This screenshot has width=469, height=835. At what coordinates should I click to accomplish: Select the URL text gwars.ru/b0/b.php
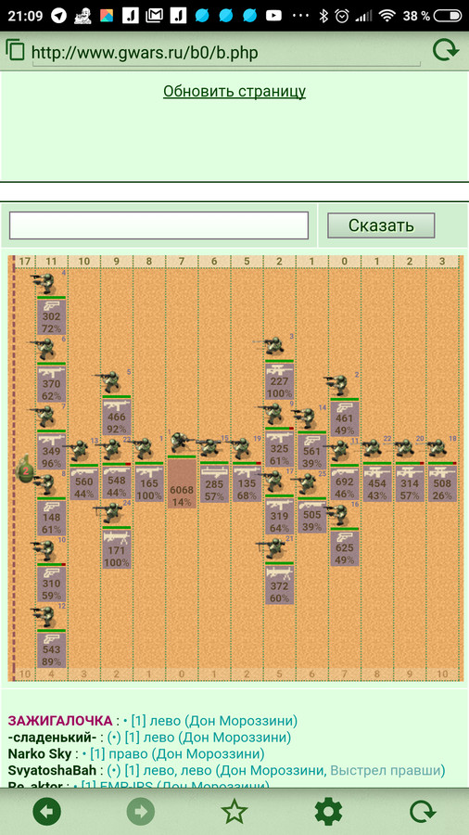click(x=145, y=53)
